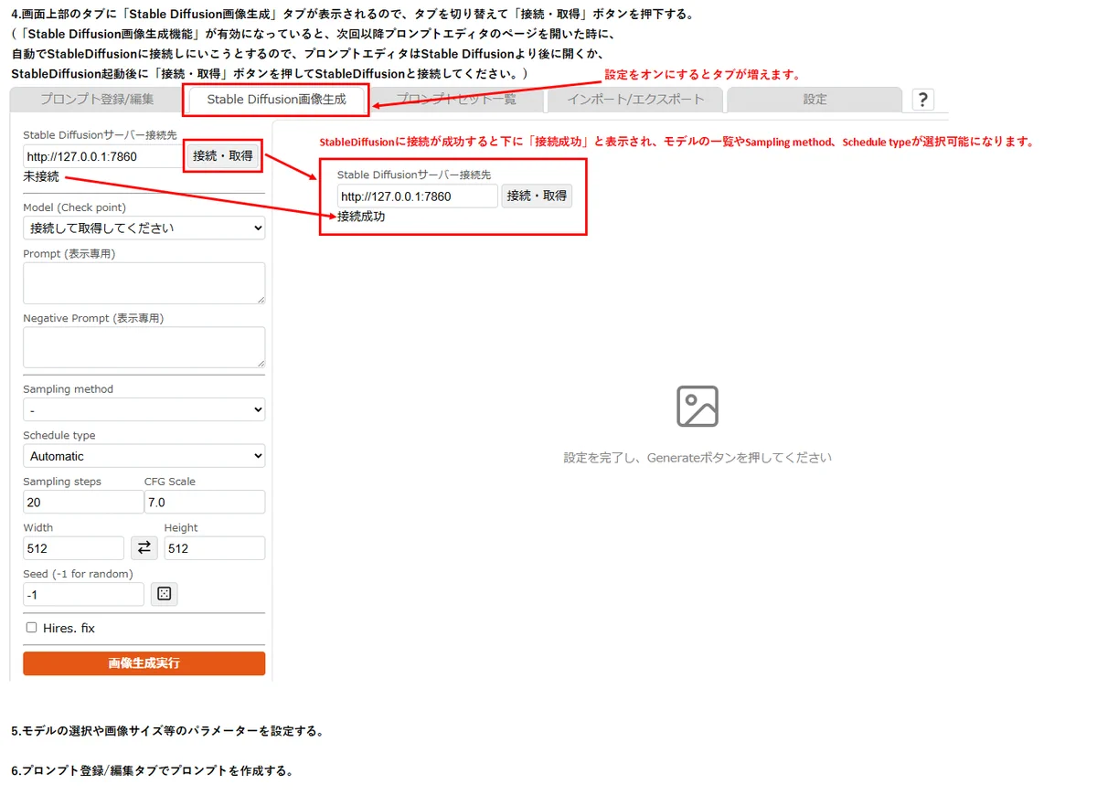
Task: Open the Model (Check point) dropdown
Action: [x=144, y=228]
